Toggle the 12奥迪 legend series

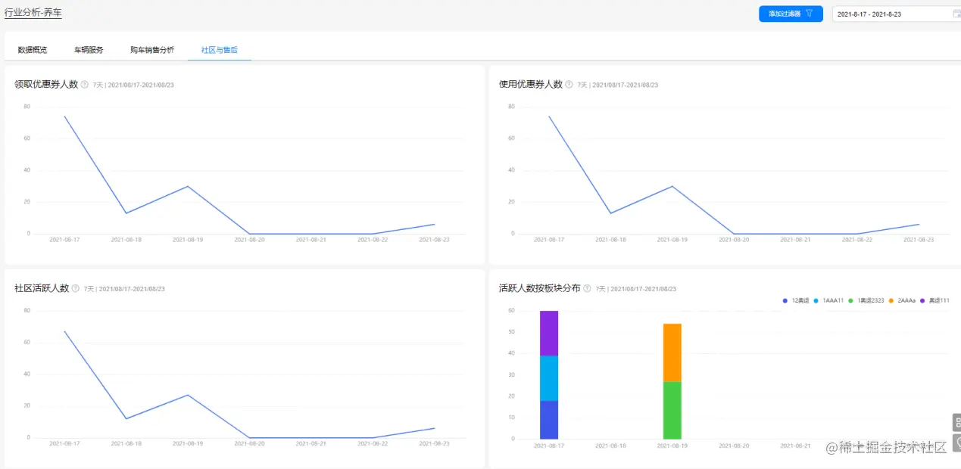(796, 301)
